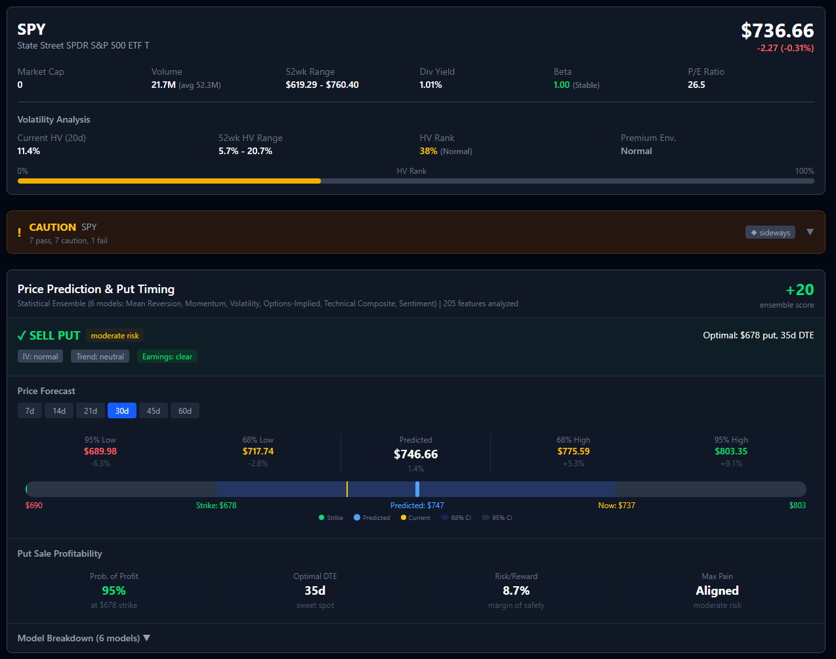
Task: Select the 14d forecast tab
Action: pyautogui.click(x=59, y=410)
